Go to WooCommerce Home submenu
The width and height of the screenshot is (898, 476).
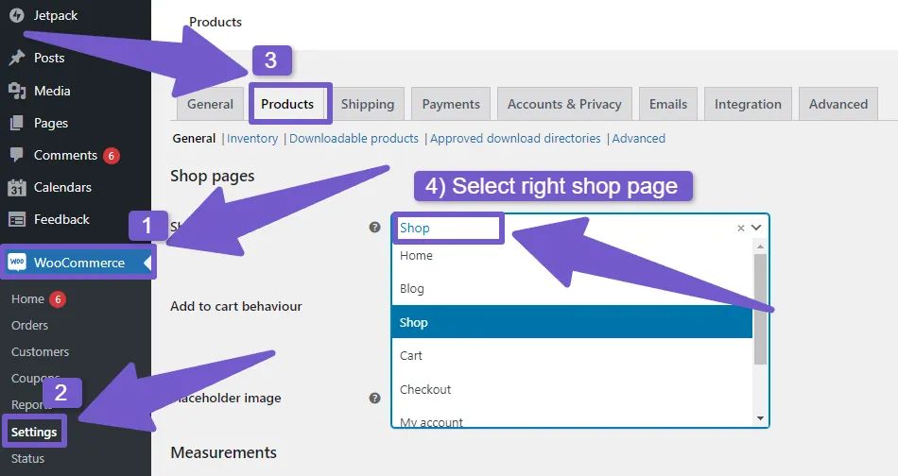[x=27, y=299]
